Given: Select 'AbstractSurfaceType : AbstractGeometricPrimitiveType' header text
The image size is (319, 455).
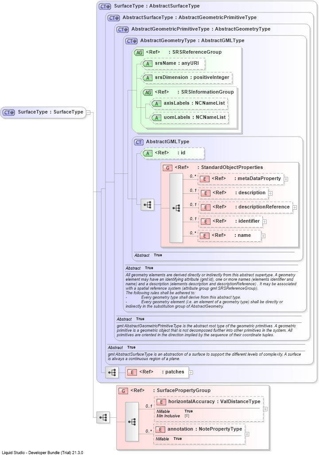Looking at the screenshot, I should [189, 17].
